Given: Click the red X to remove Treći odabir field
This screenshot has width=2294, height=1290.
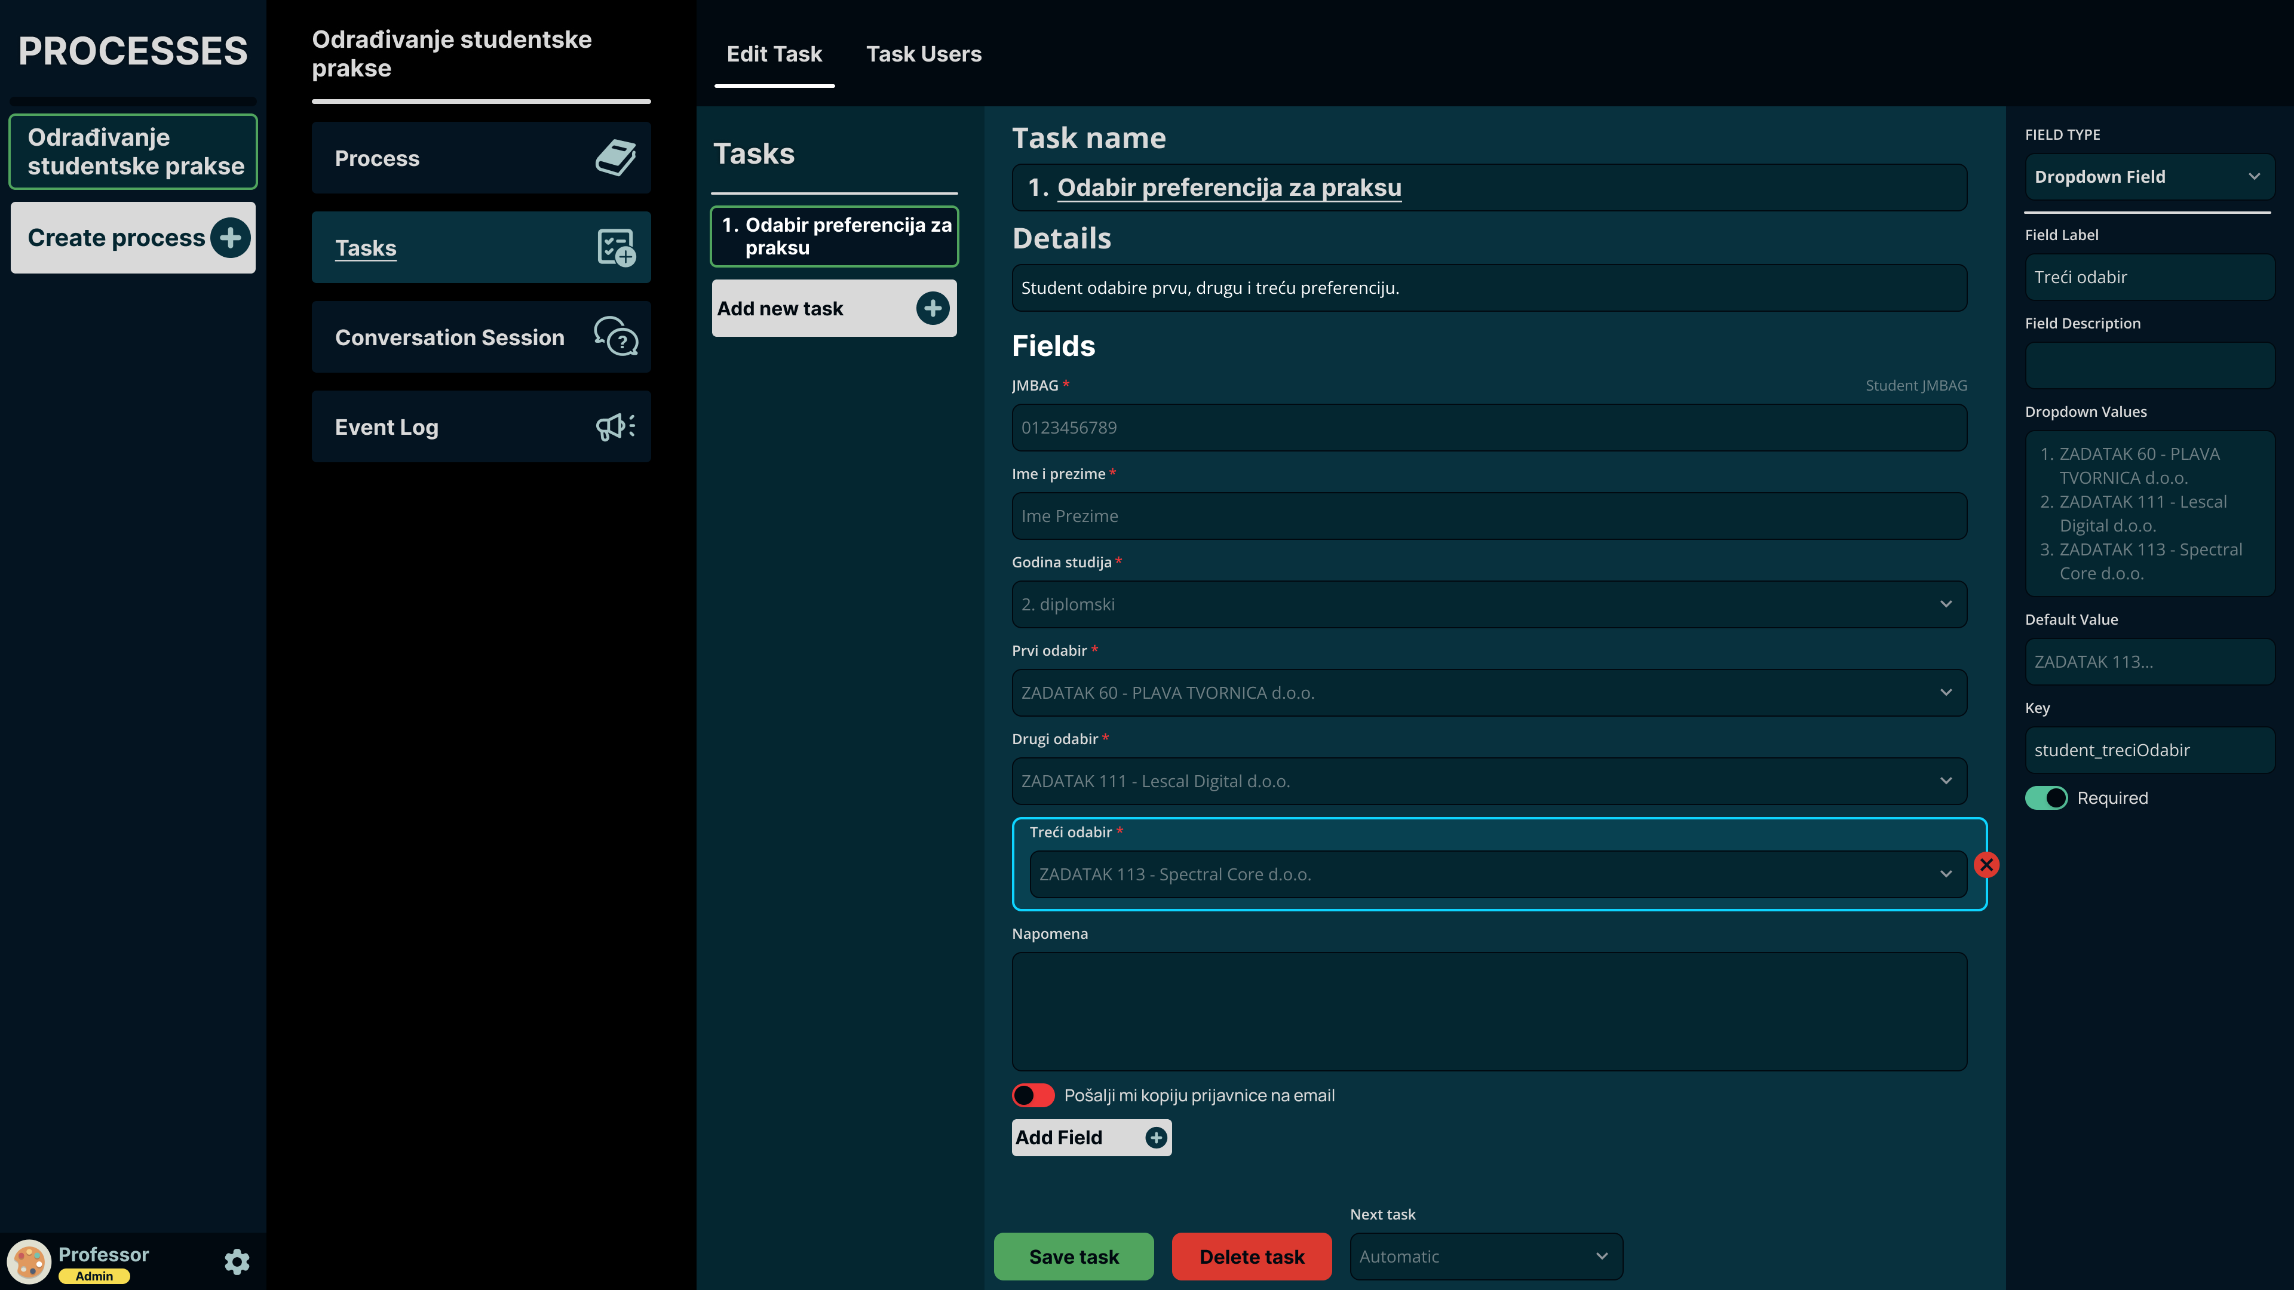Looking at the screenshot, I should 1986,864.
